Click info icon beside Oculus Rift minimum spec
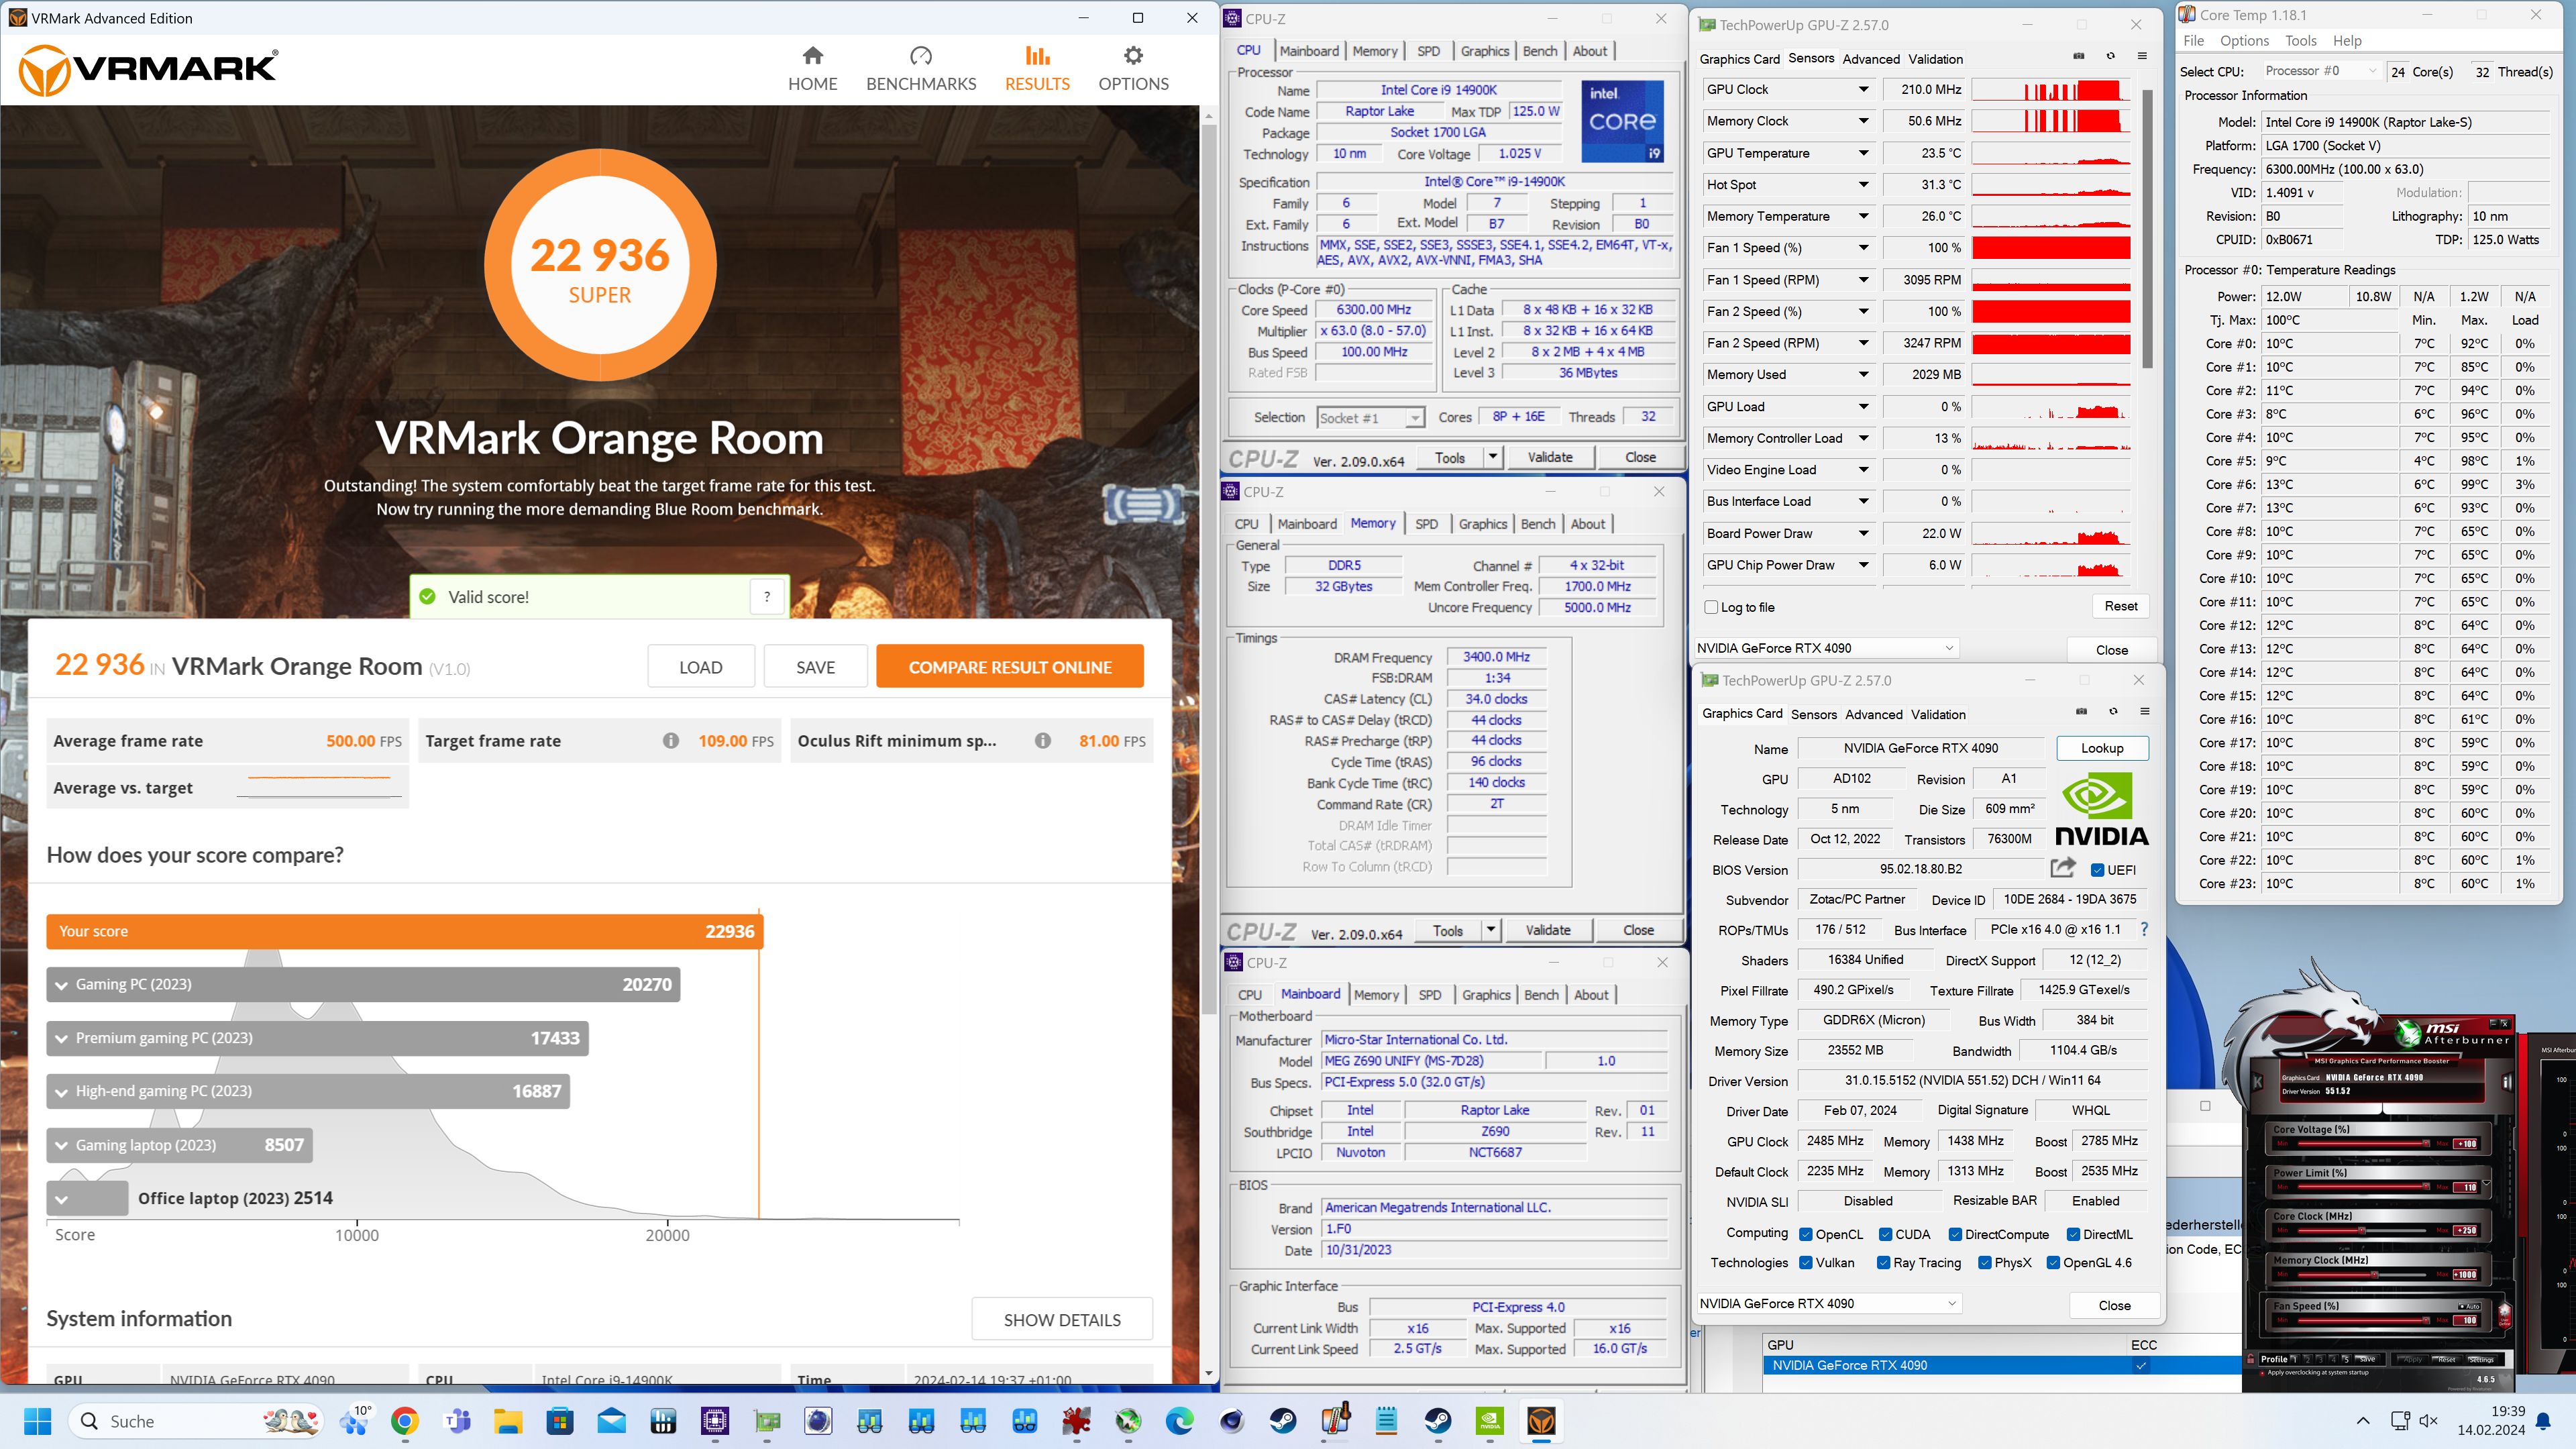The image size is (2576, 1449). tap(1043, 741)
